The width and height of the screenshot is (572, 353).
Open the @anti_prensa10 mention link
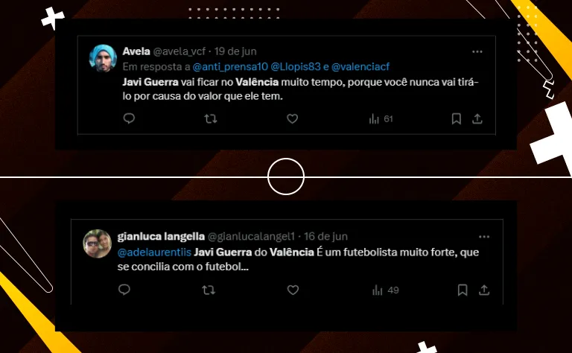[230, 67]
